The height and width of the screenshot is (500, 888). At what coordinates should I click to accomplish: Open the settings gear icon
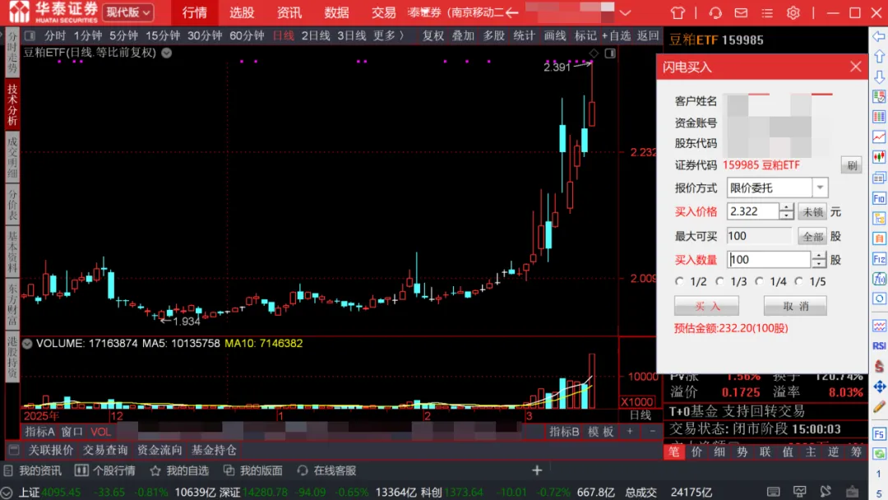[x=793, y=12]
